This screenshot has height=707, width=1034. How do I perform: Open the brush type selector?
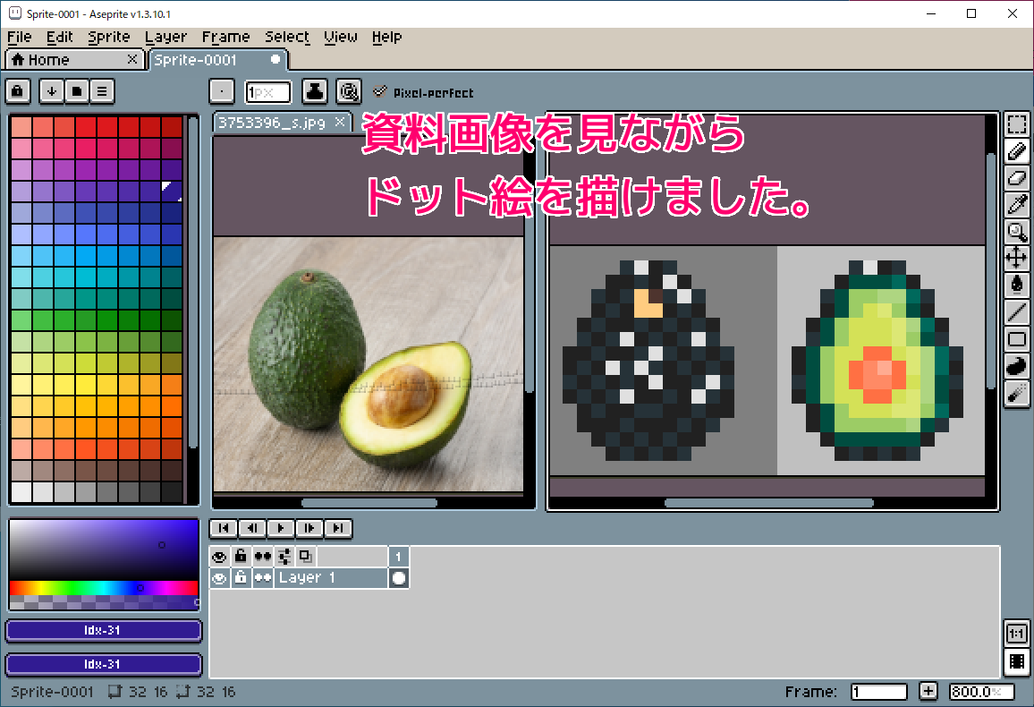point(221,90)
